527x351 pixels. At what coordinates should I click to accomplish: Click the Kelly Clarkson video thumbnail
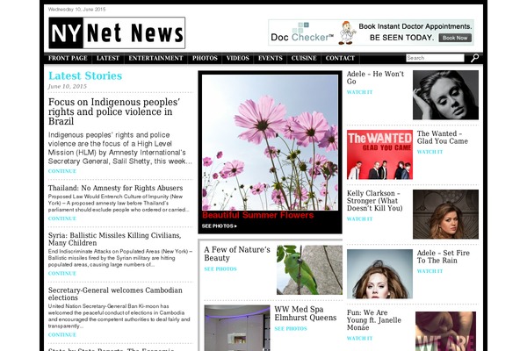[x=445, y=214]
